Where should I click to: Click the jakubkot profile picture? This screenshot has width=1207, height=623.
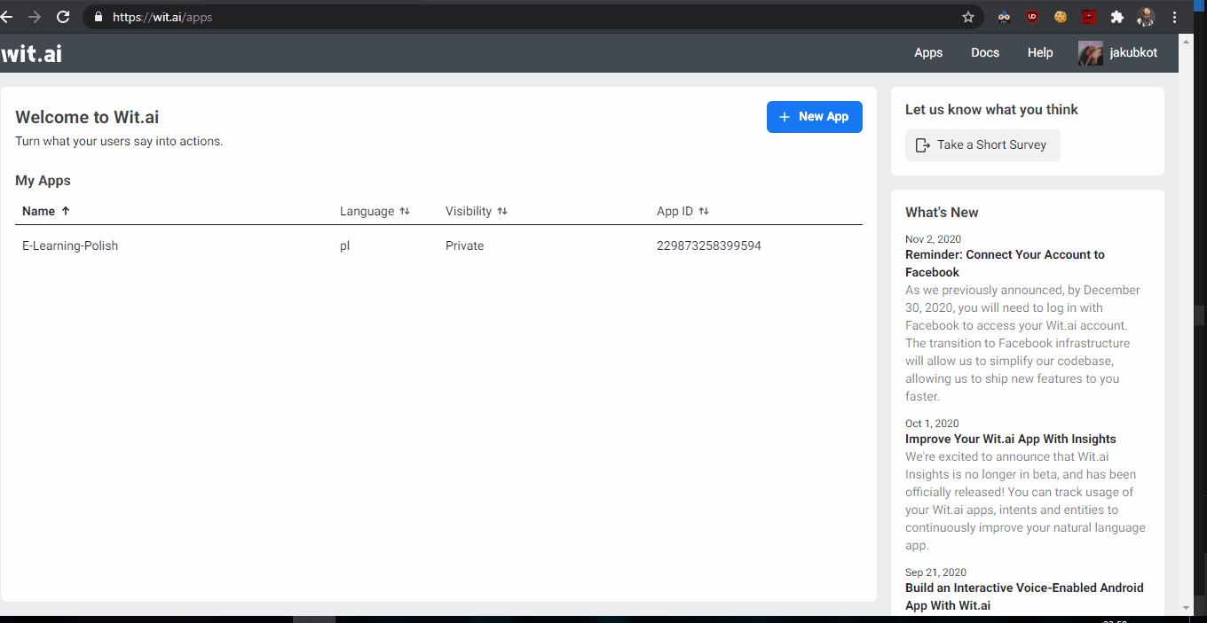1091,53
